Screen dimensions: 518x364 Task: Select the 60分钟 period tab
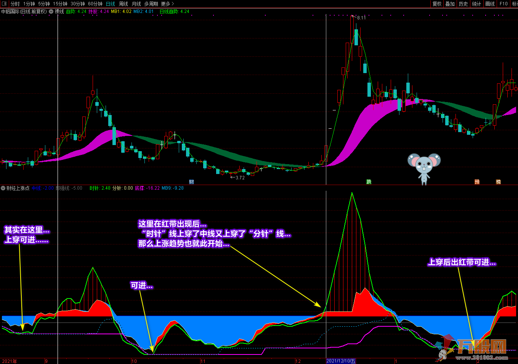[95, 4]
